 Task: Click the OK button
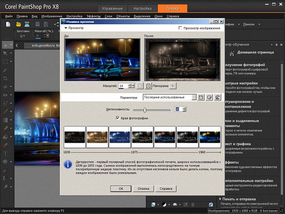tap(121, 188)
